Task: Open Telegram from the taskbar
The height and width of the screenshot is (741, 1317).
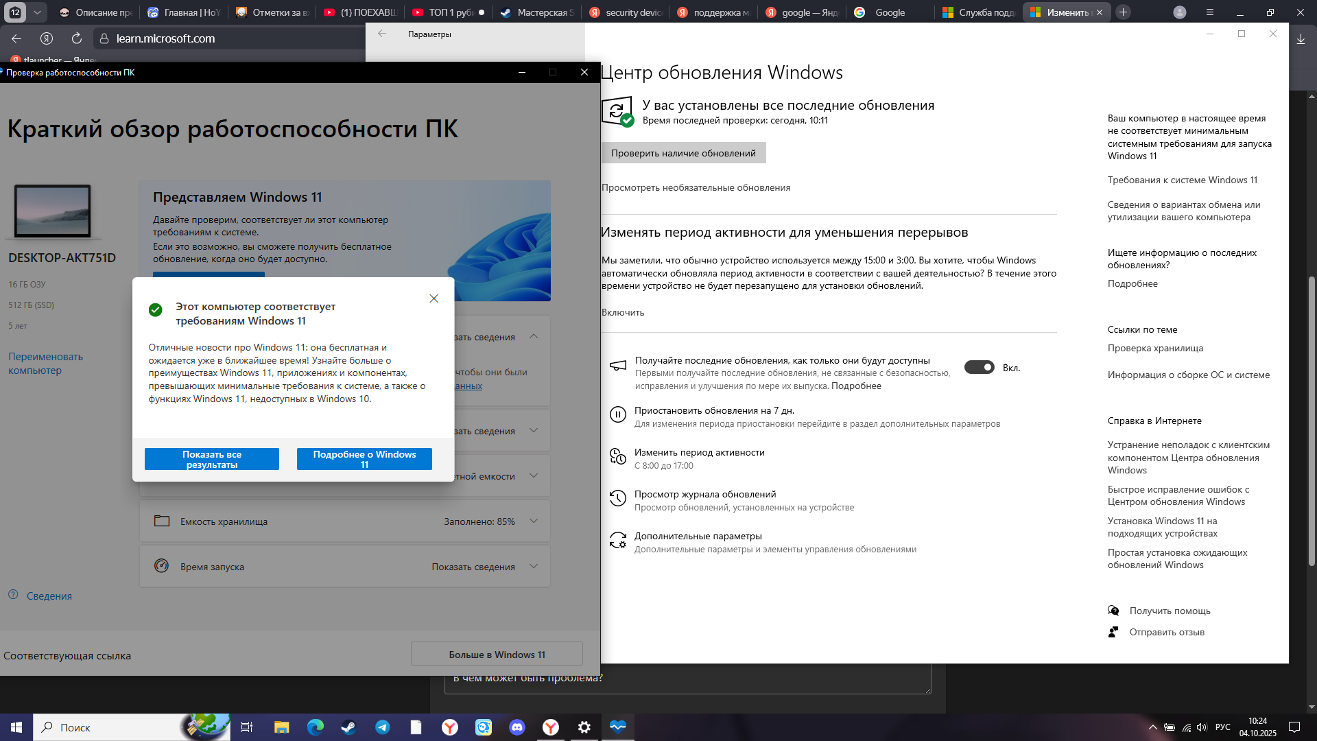Action: coord(382,727)
